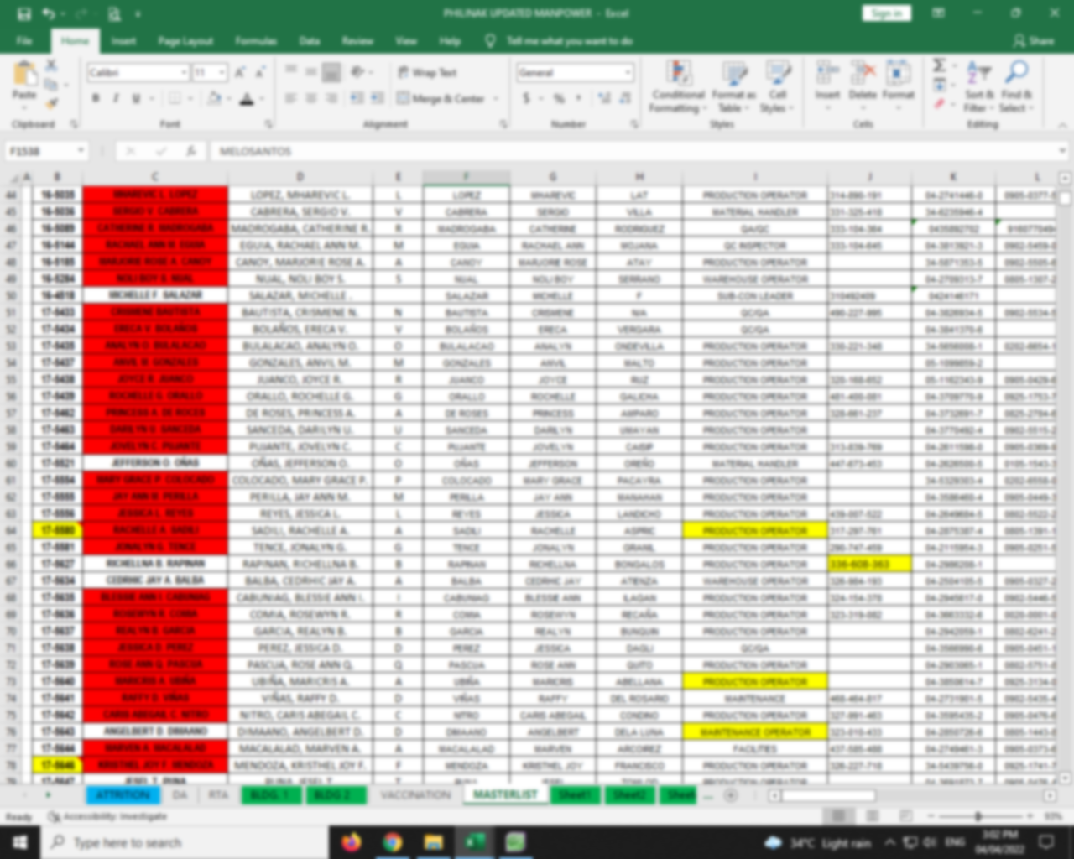This screenshot has width=1074, height=859.
Task: Open File Explorer from the taskbar
Action: 433,841
